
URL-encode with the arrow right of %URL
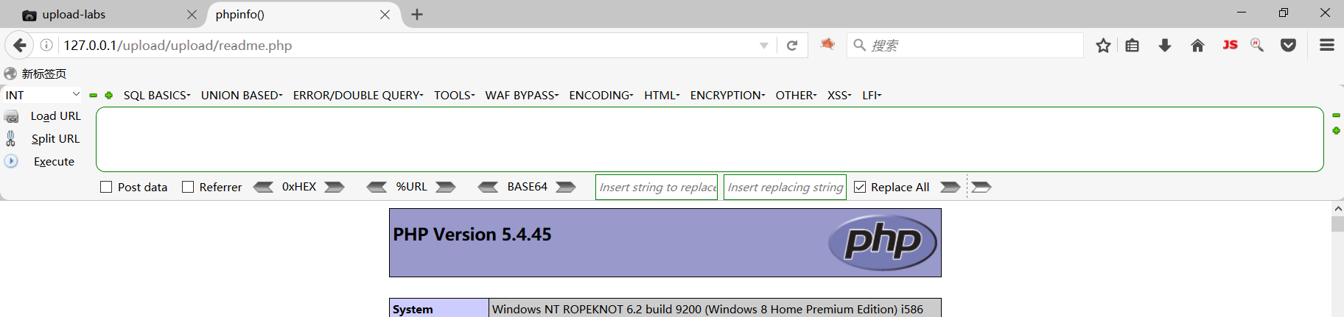445,187
